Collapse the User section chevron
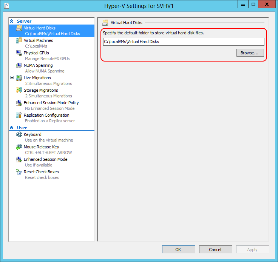Screen dimensions: 278x262 (12, 128)
